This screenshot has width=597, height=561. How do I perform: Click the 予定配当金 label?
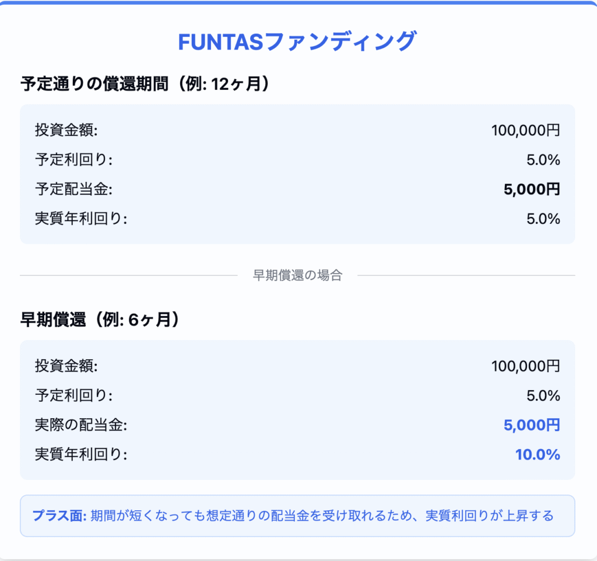point(74,189)
